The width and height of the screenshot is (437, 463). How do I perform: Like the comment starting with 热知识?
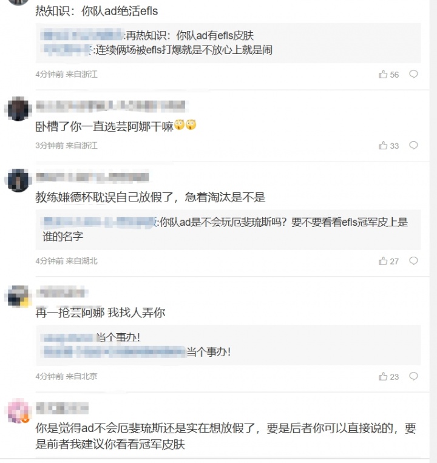point(383,75)
